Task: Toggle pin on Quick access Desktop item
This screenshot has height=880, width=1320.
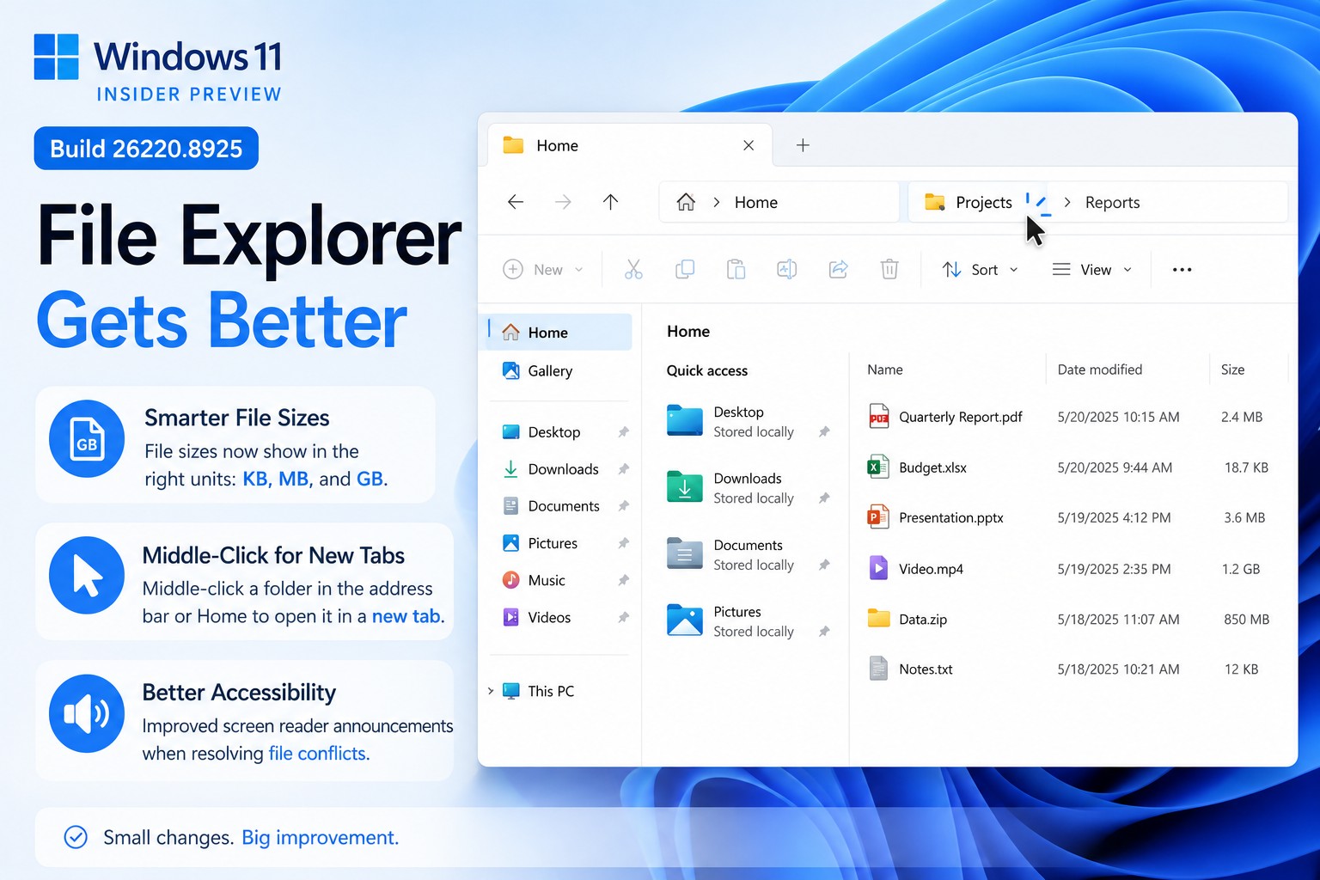Action: pyautogui.click(x=824, y=432)
